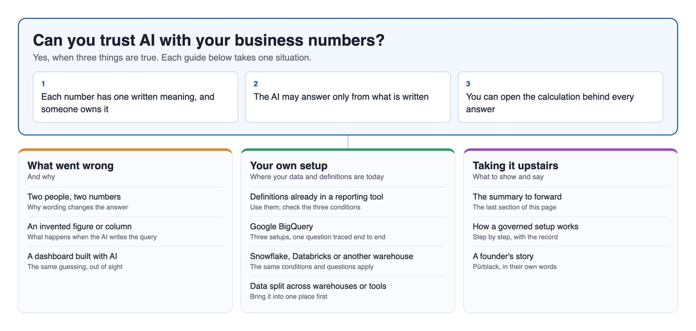Click 'Use them; check the three conditions' text
Viewport: 696px width, 331px height.
pyautogui.click(x=305, y=207)
